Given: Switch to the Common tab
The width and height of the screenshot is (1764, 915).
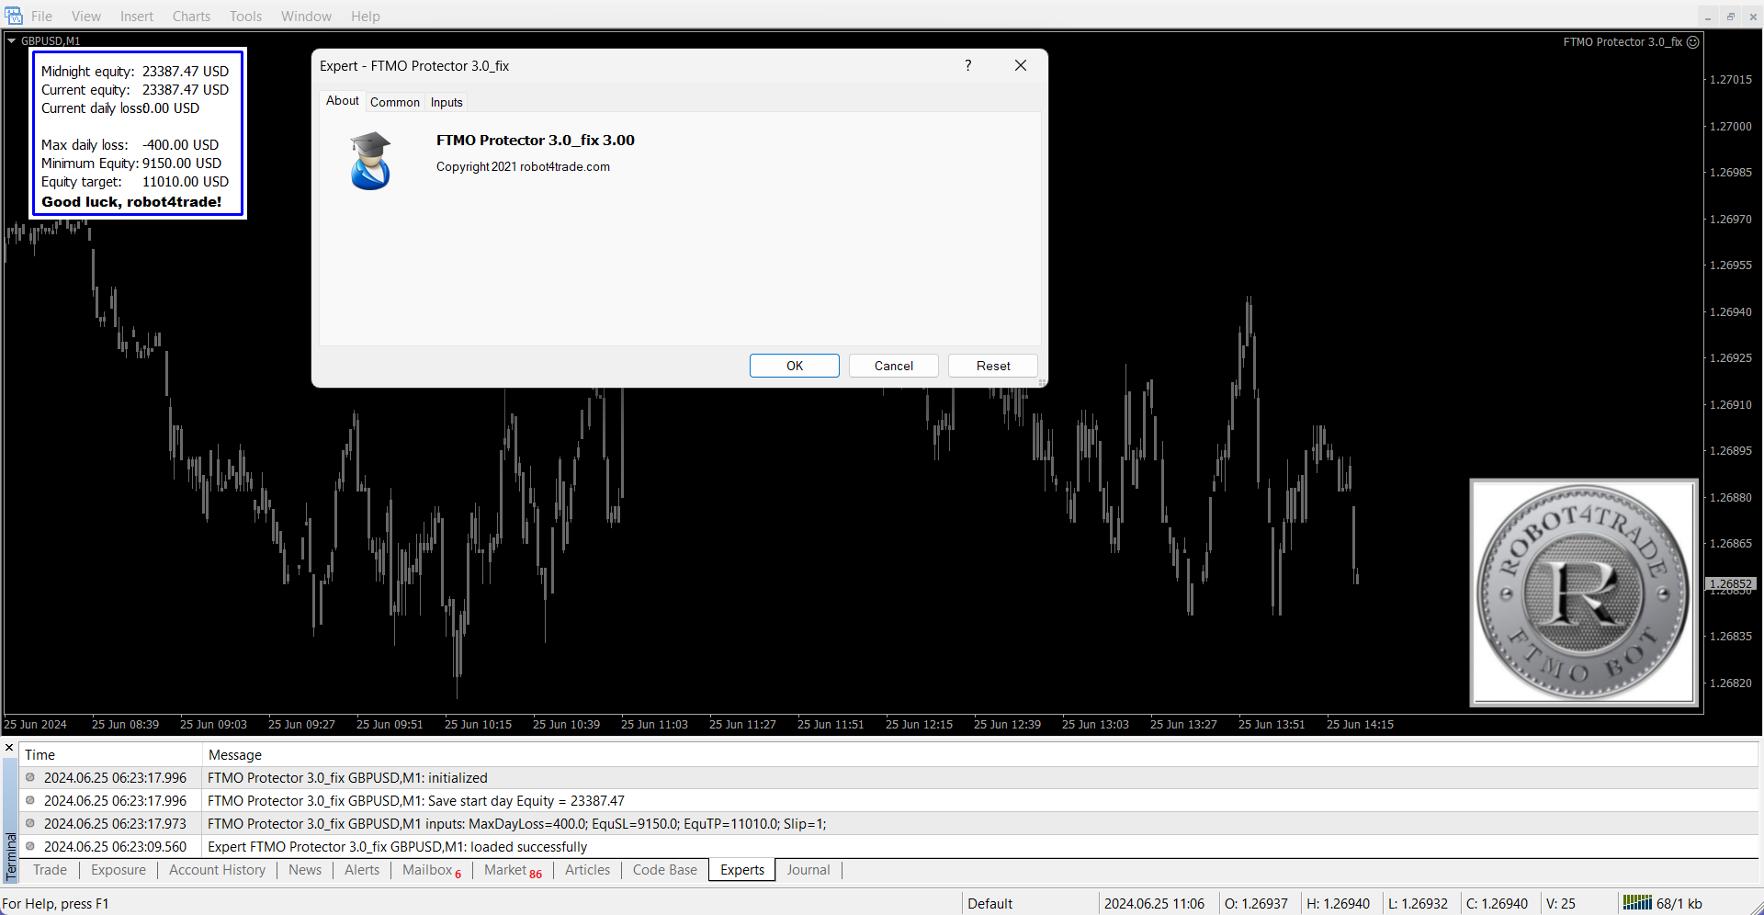Looking at the screenshot, I should coord(395,102).
